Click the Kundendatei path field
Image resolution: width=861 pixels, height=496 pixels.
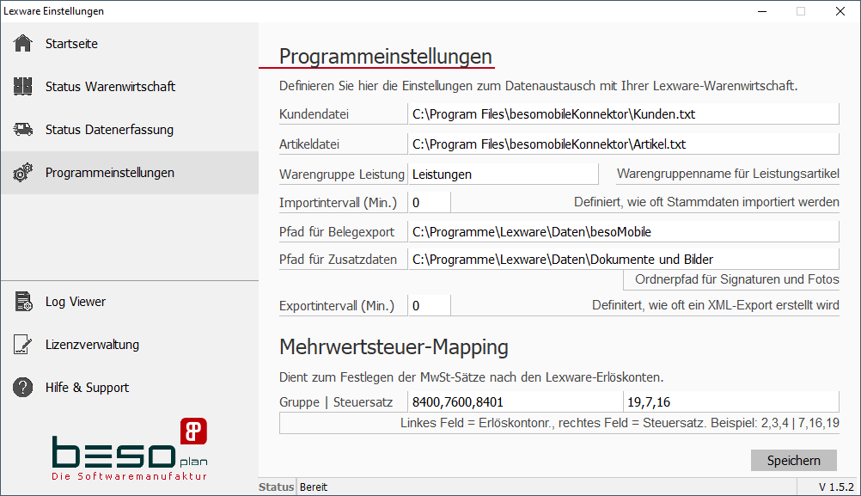624,113
